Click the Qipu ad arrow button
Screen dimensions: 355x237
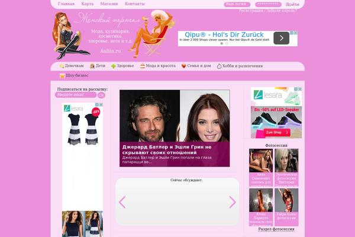click(281, 38)
